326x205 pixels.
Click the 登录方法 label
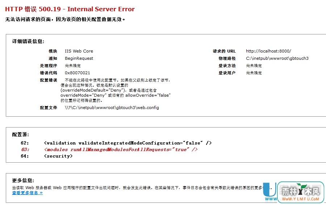click(x=227, y=66)
